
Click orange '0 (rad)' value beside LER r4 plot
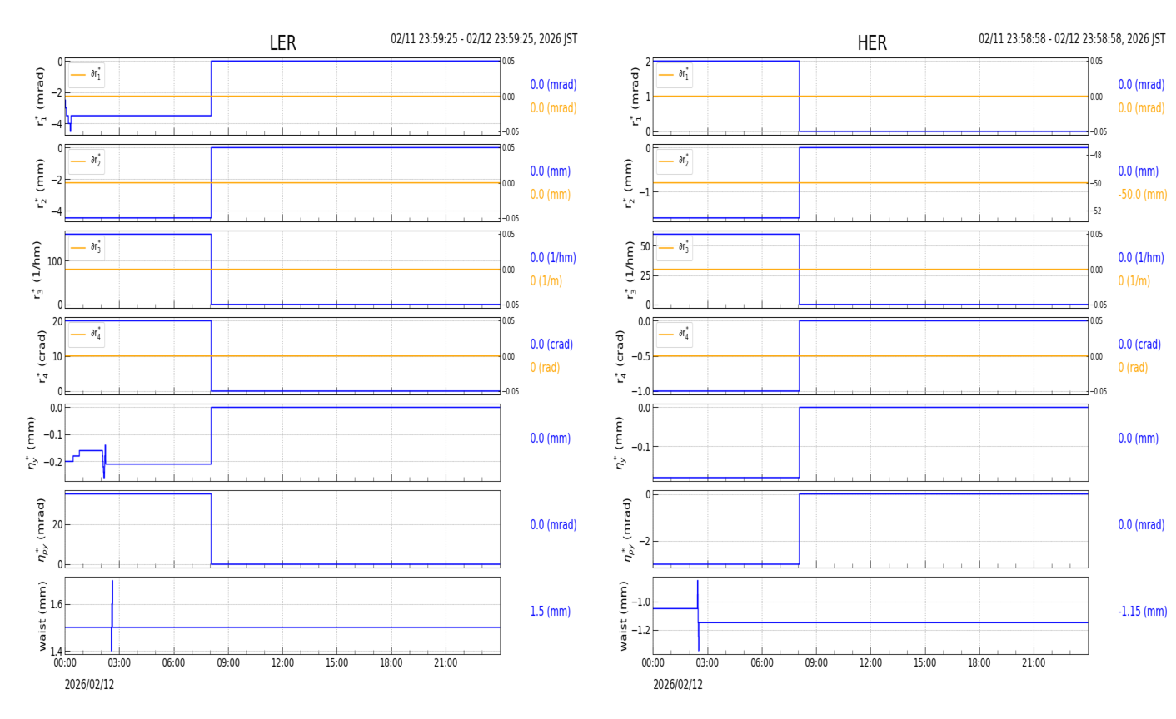[545, 368]
